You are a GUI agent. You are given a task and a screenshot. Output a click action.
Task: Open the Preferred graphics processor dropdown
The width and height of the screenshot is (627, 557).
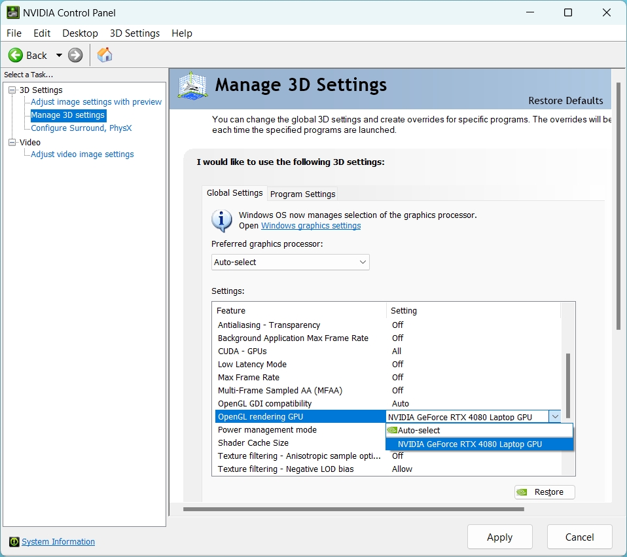pyautogui.click(x=291, y=262)
